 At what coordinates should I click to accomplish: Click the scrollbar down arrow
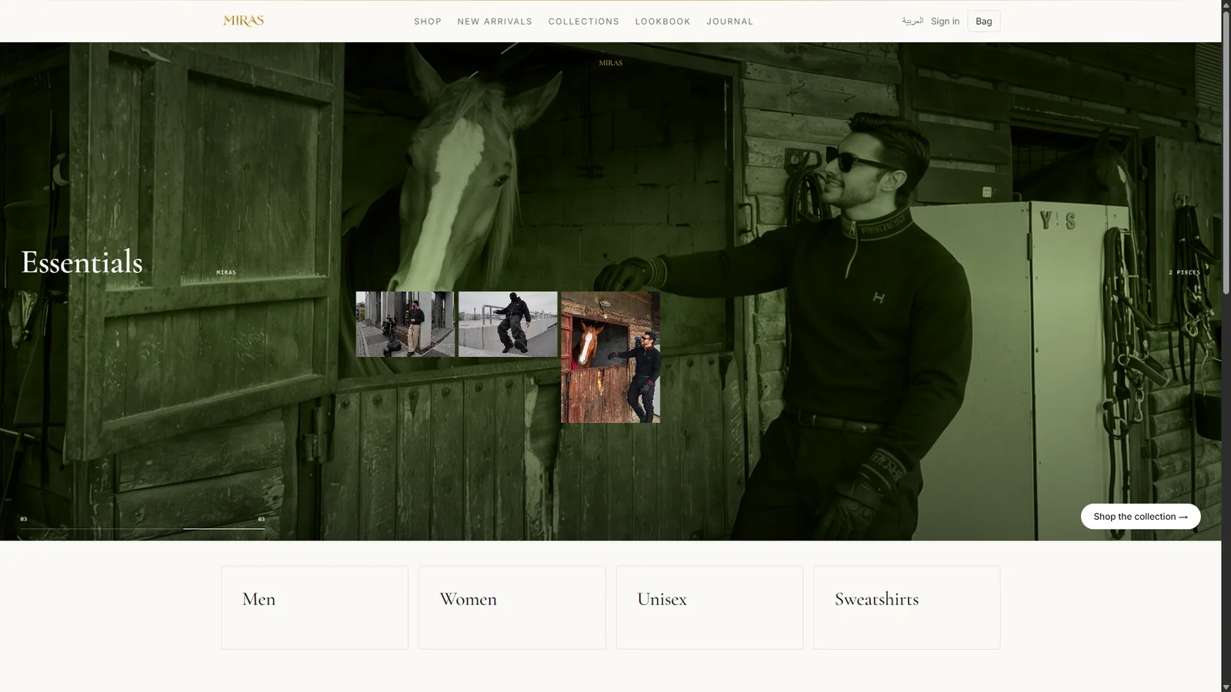click(1226, 687)
